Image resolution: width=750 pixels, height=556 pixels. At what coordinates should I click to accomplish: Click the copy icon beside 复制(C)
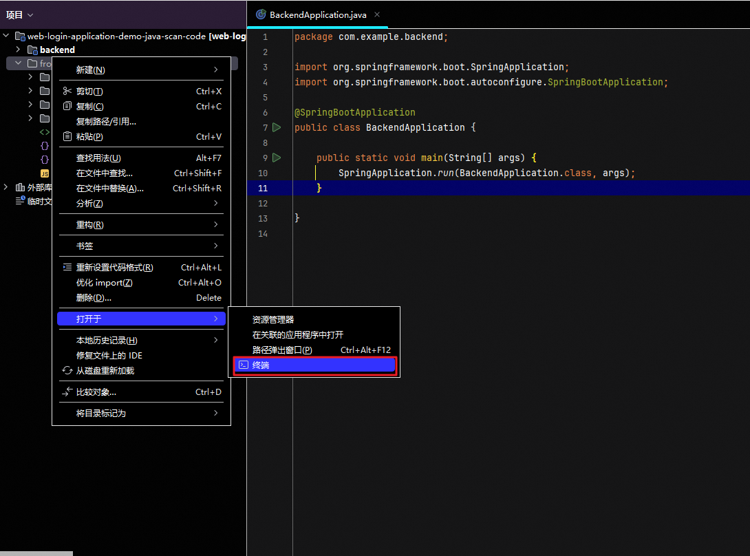pos(67,106)
